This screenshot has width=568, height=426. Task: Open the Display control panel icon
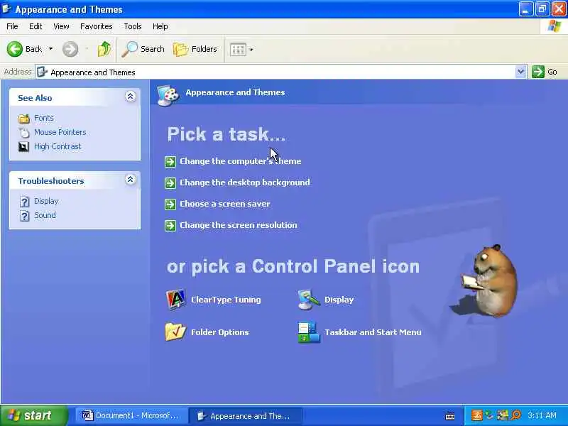click(308, 300)
